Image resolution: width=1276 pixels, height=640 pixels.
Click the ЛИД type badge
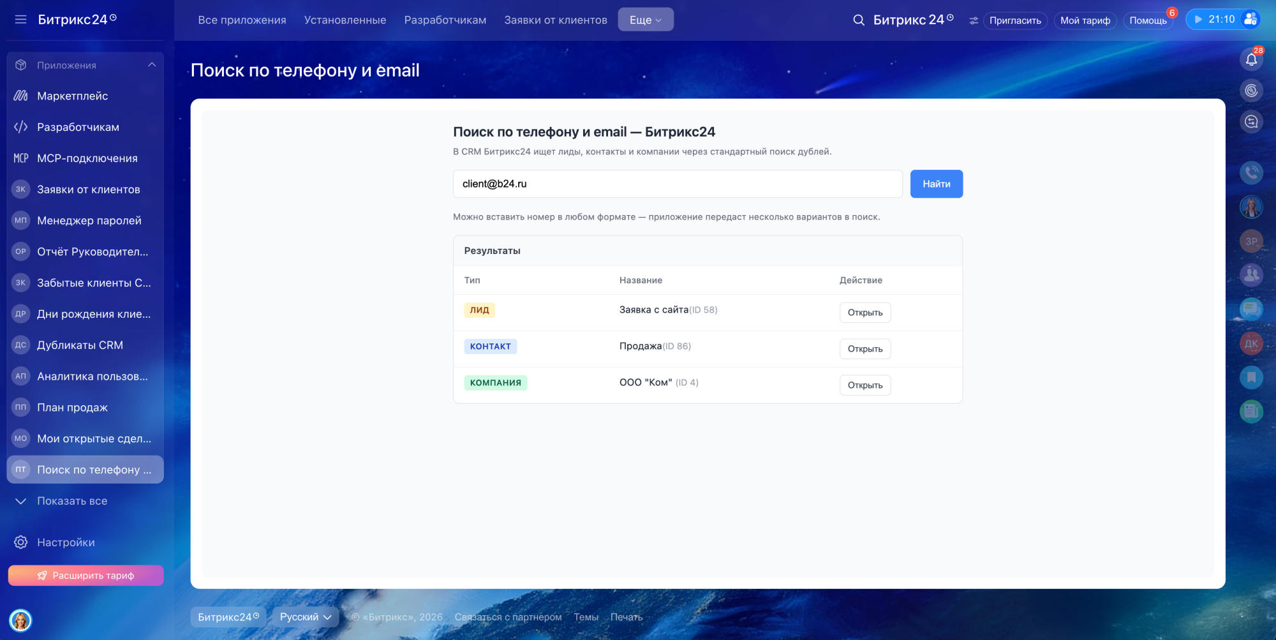click(480, 310)
